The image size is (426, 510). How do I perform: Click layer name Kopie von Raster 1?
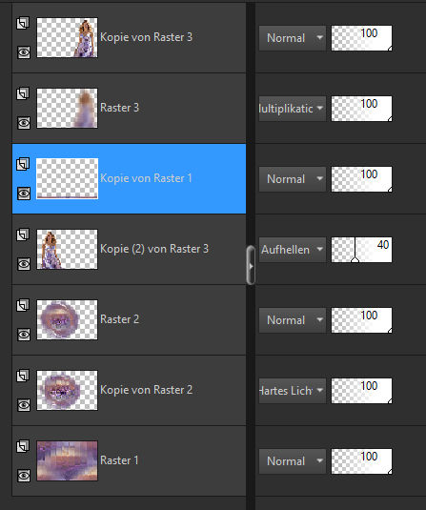[146, 178]
